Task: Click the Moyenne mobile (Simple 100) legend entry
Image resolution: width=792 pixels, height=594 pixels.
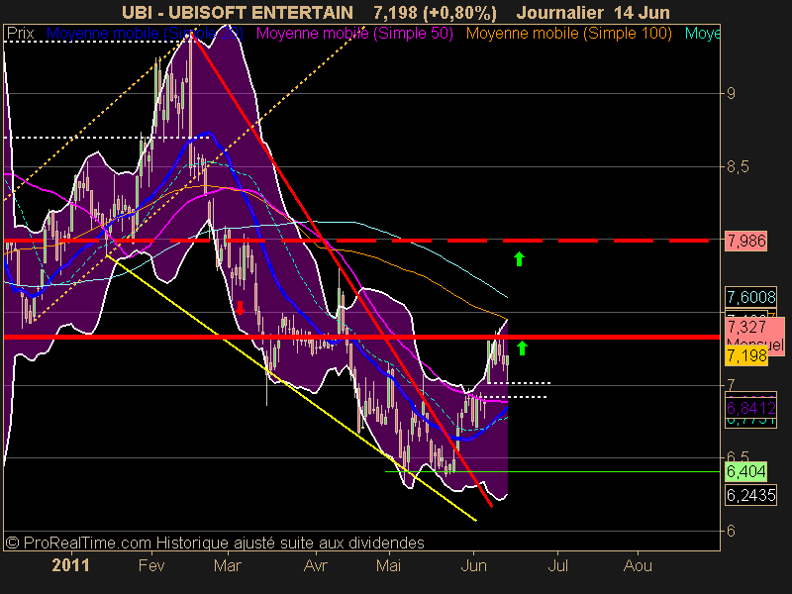Action: click(568, 34)
